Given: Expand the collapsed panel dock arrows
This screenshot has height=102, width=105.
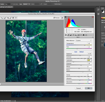Looking at the screenshot, I should click(99, 7).
